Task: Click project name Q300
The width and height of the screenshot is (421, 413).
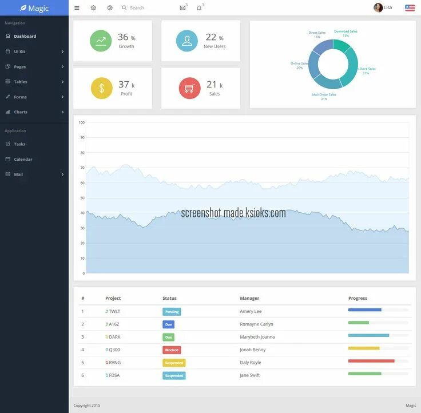Action: tap(114, 350)
